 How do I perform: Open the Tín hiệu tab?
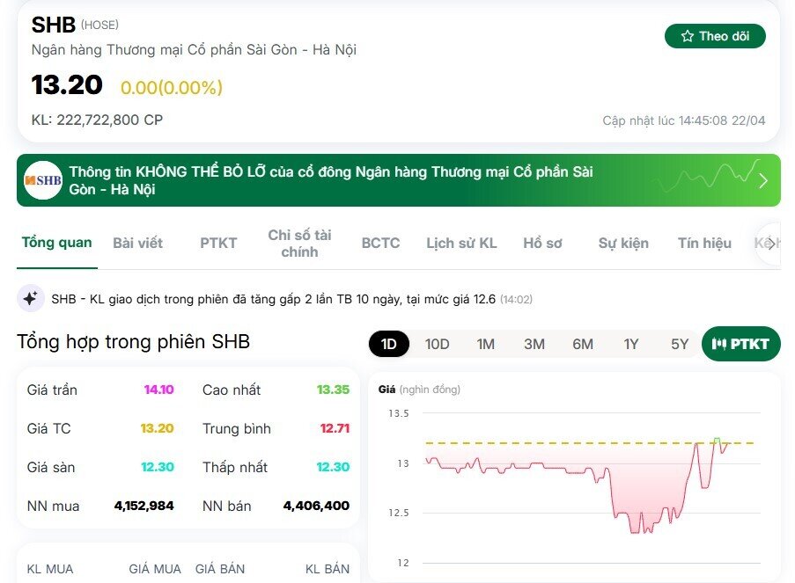(704, 243)
